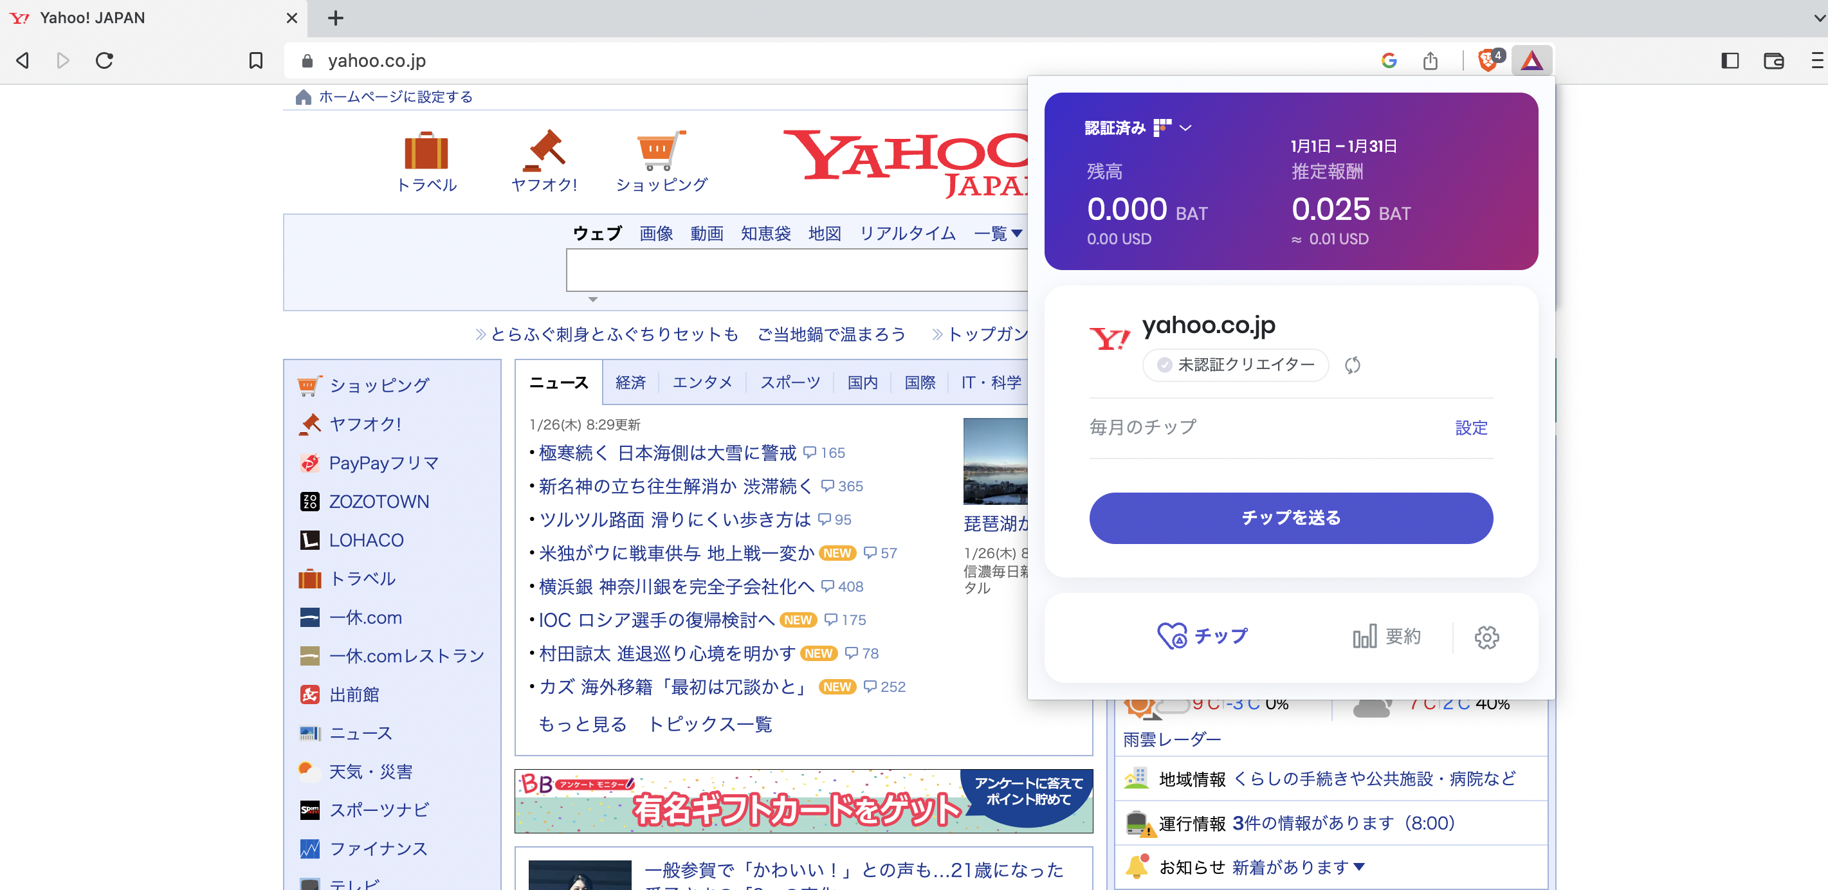The width and height of the screenshot is (1828, 890).
Task: Close the Yahoo! JAPAN tab
Action: 291,18
